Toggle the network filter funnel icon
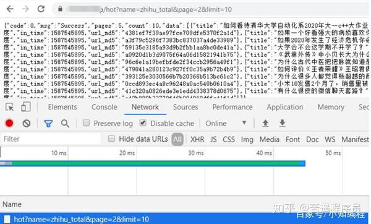371x224 pixels. coord(48,124)
